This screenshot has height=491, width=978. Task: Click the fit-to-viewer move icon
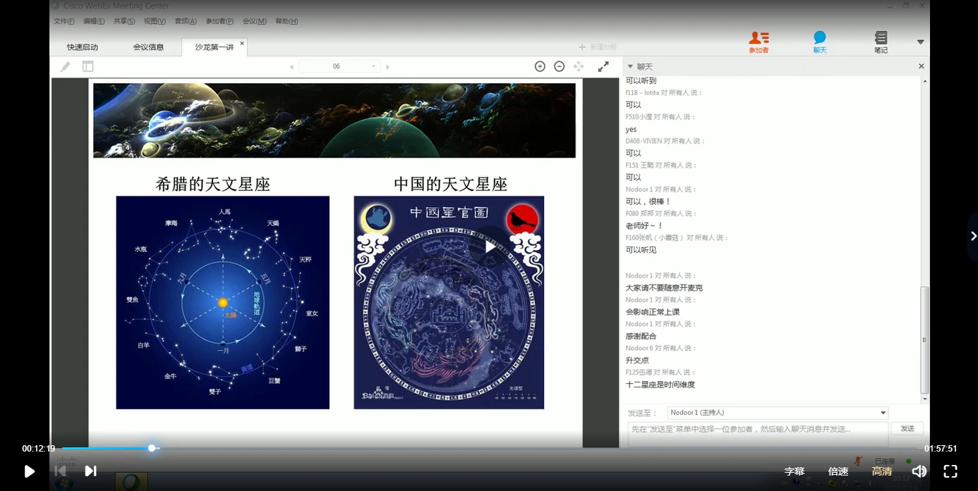coord(579,66)
